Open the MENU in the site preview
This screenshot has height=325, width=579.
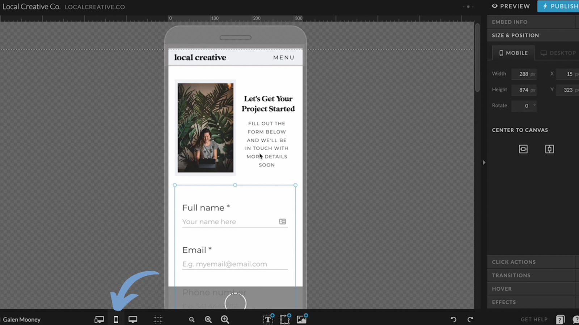click(x=284, y=57)
